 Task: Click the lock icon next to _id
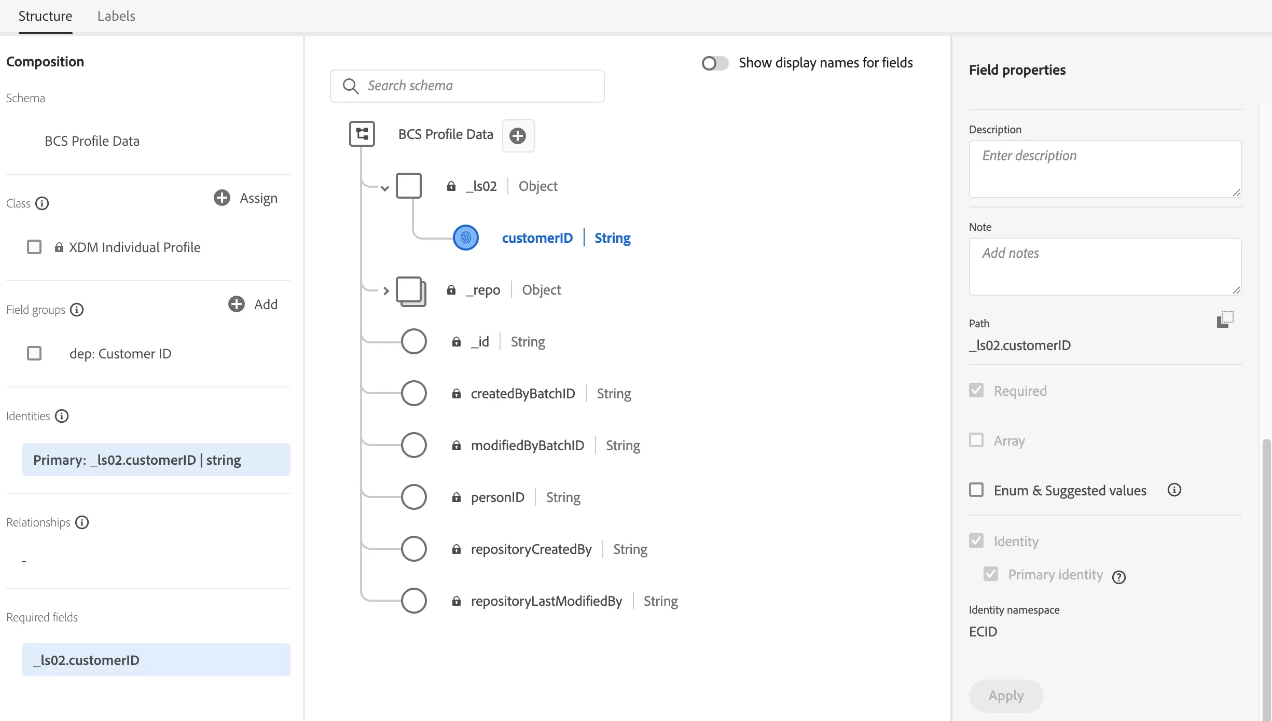[x=457, y=341]
